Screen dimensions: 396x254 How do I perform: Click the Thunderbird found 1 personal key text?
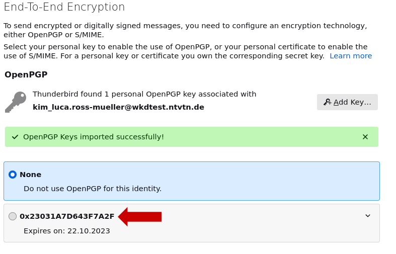point(144,94)
